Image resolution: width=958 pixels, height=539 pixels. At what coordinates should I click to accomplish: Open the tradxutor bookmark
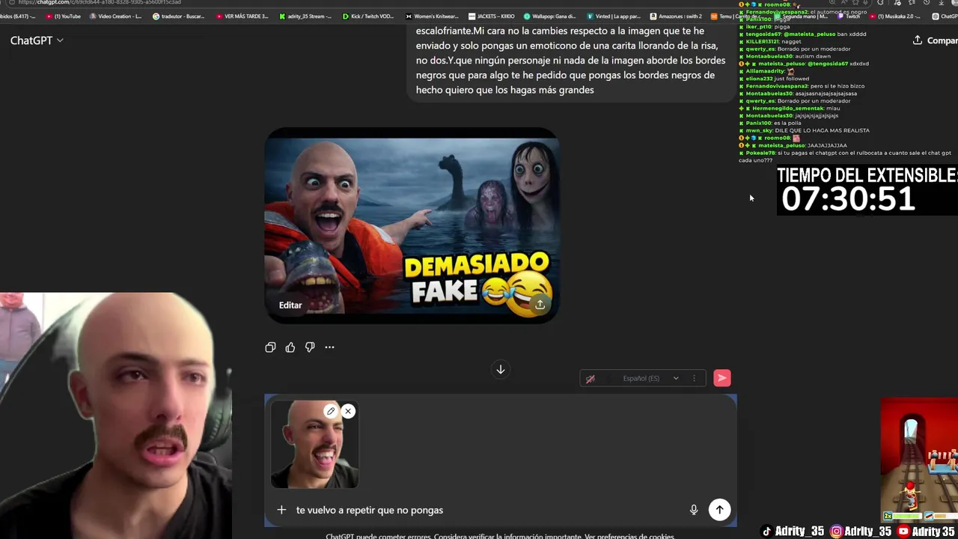[x=179, y=16]
